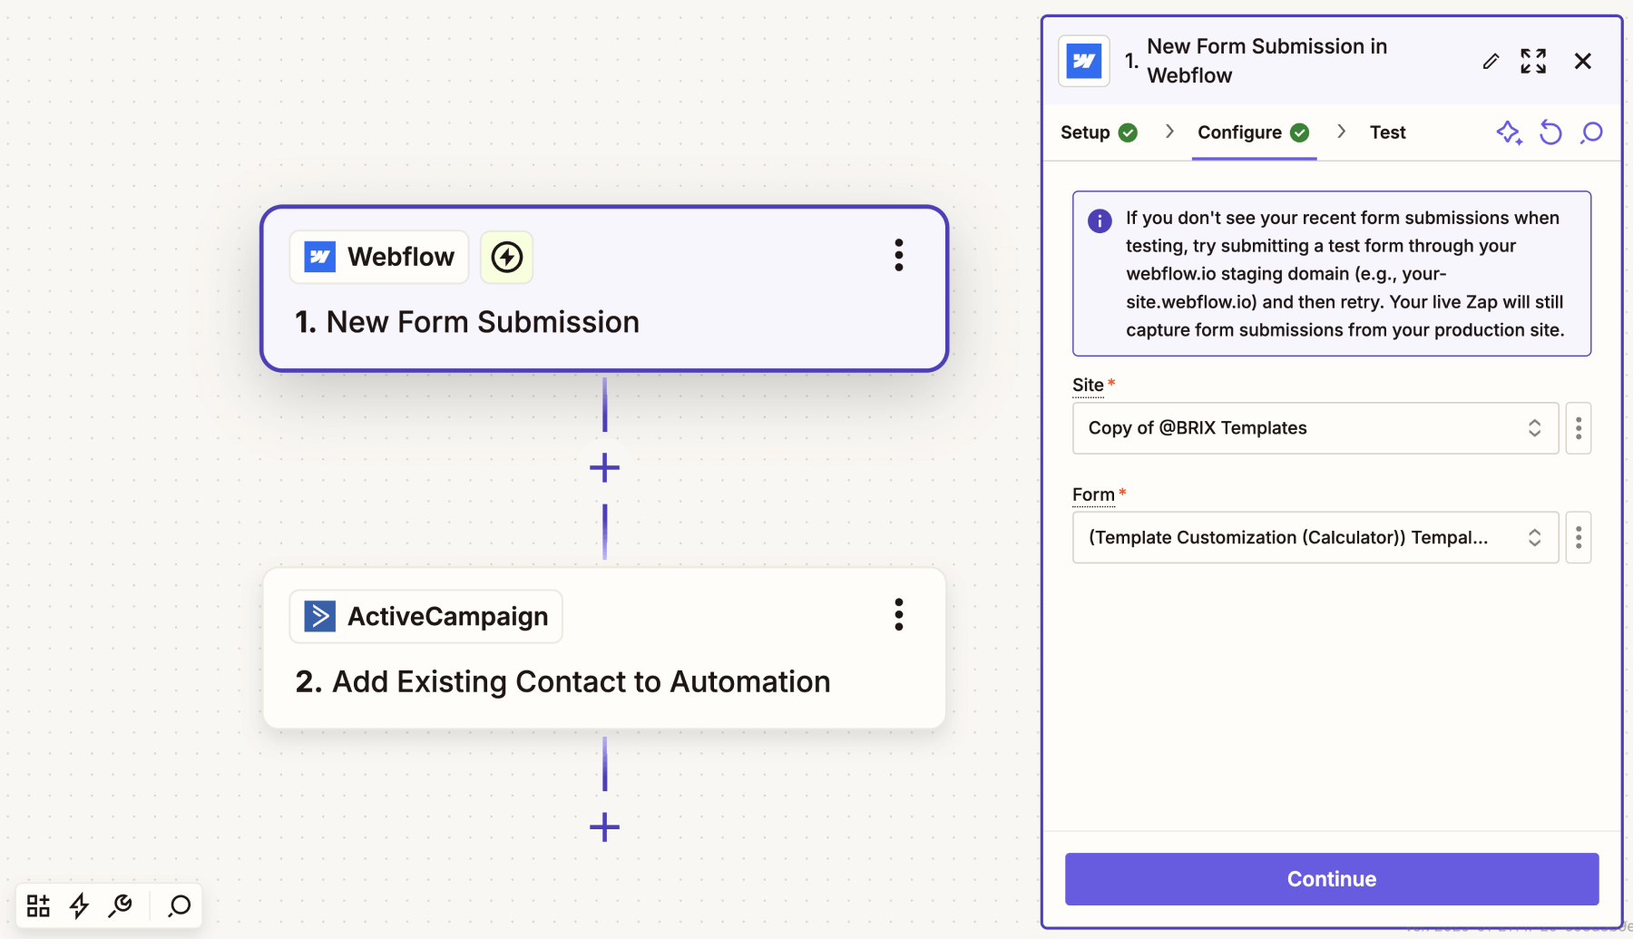Select the ActiveCampaign app label button
1633x939 pixels.
coord(426,616)
